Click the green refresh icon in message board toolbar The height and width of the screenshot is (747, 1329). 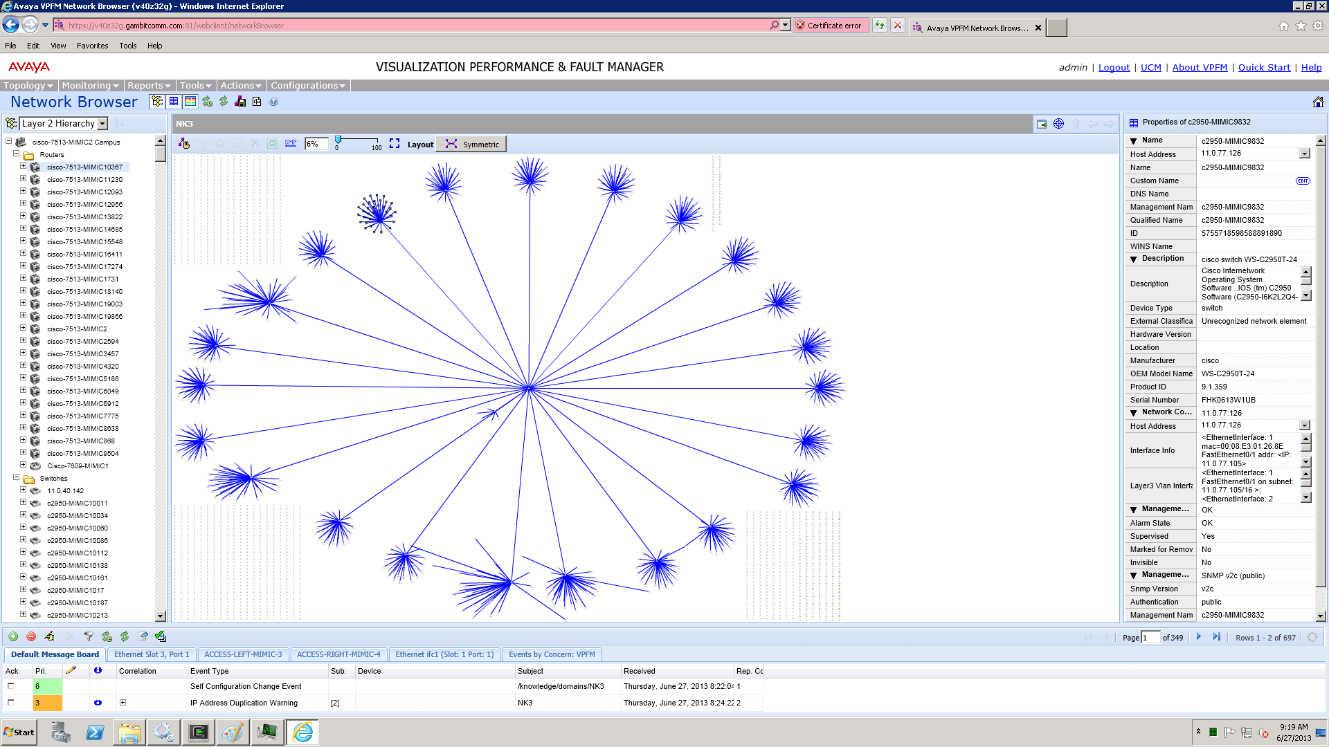pos(125,636)
